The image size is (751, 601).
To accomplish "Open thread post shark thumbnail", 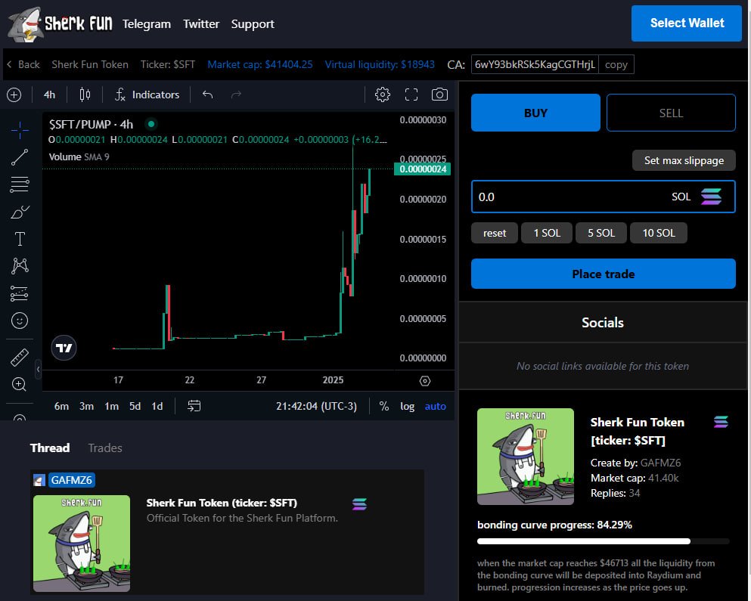I will (x=82, y=544).
